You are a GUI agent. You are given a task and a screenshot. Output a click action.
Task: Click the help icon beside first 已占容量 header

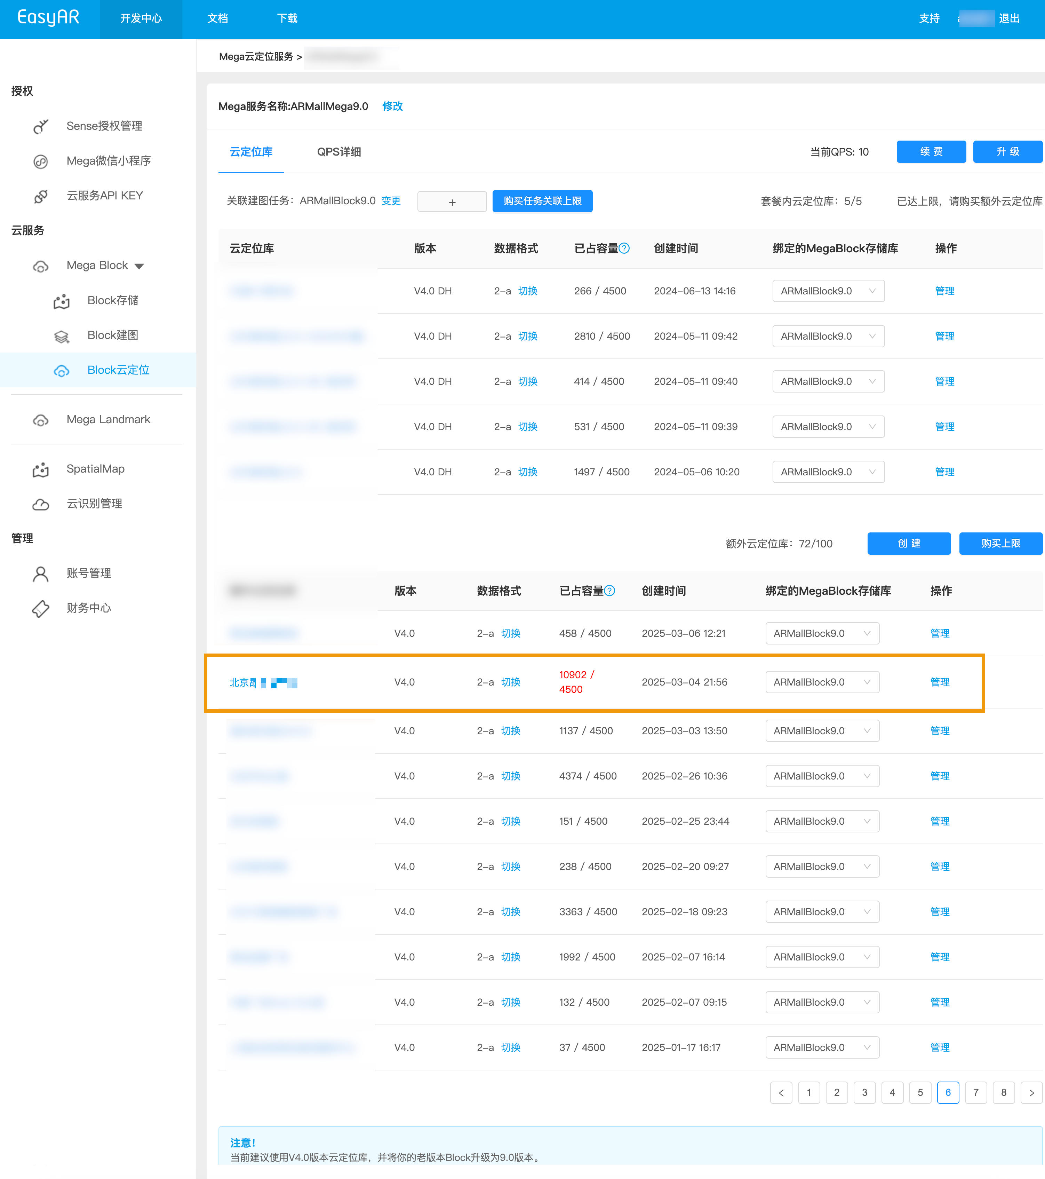[624, 248]
